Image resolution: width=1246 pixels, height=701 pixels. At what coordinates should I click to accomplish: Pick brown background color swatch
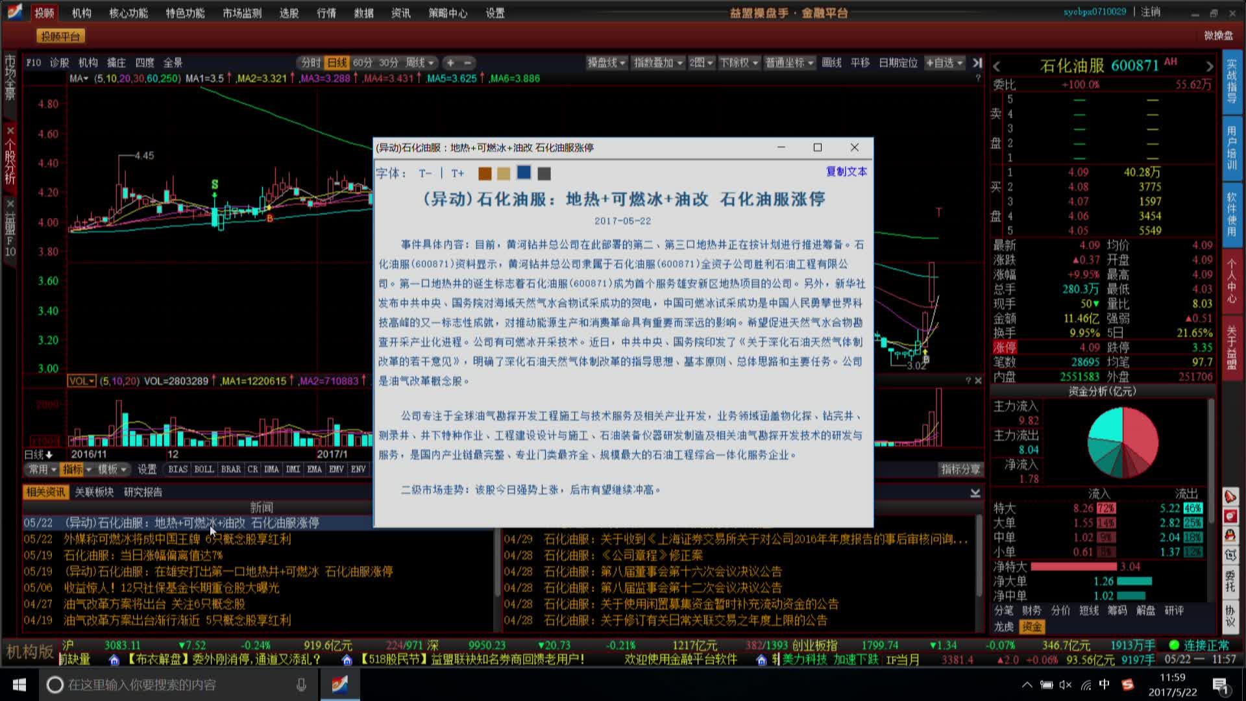point(485,173)
